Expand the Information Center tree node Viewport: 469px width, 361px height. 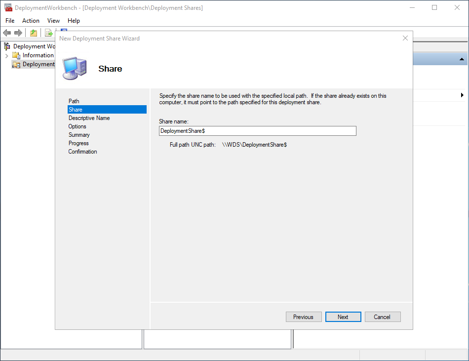(x=6, y=55)
